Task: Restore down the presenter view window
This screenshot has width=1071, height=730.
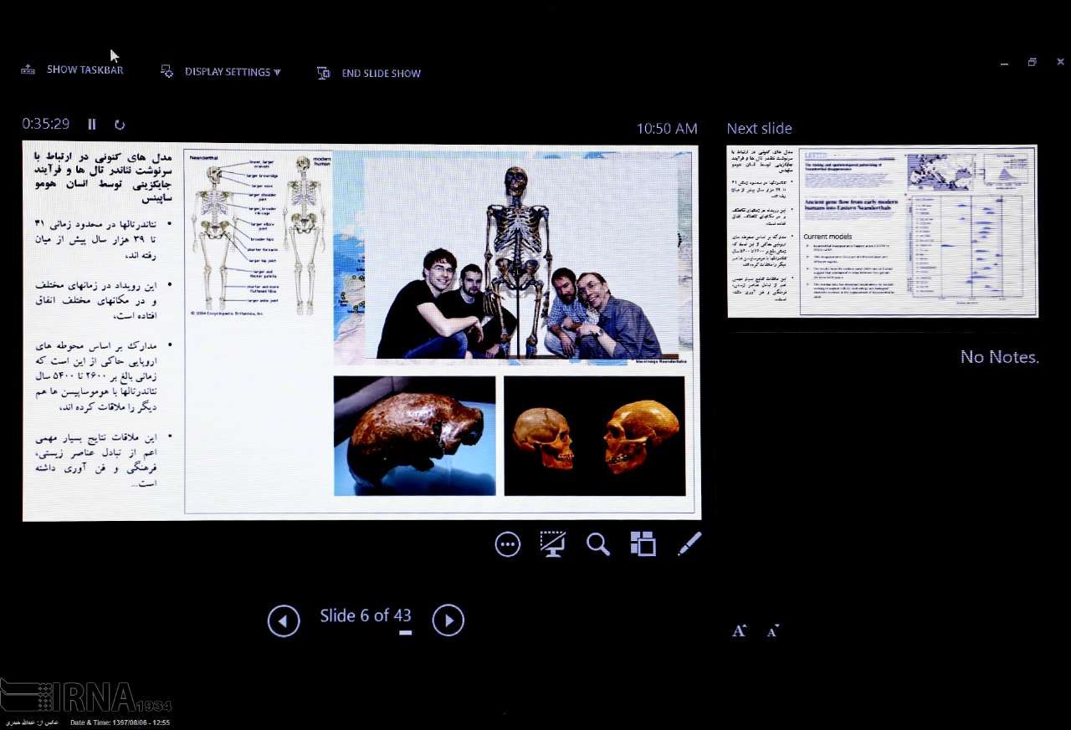Action: click(x=1032, y=63)
